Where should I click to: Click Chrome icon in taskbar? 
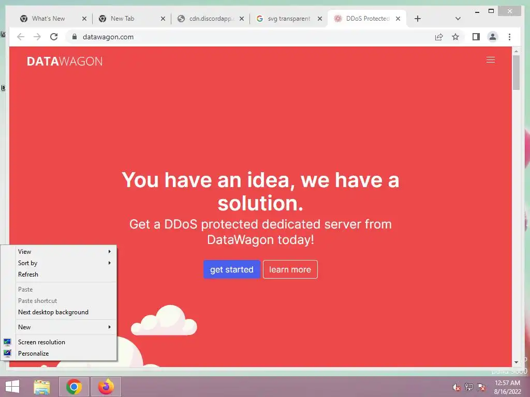[74, 387]
